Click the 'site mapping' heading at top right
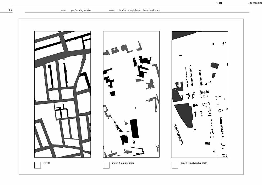Image resolution: width=262 pixels, height=185 pixels. click(255, 3)
